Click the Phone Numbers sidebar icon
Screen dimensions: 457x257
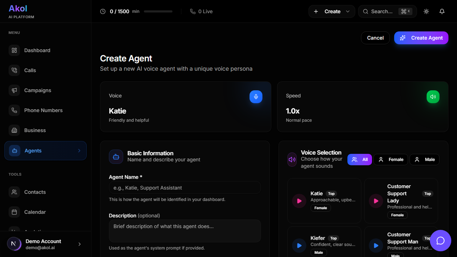tap(14, 110)
